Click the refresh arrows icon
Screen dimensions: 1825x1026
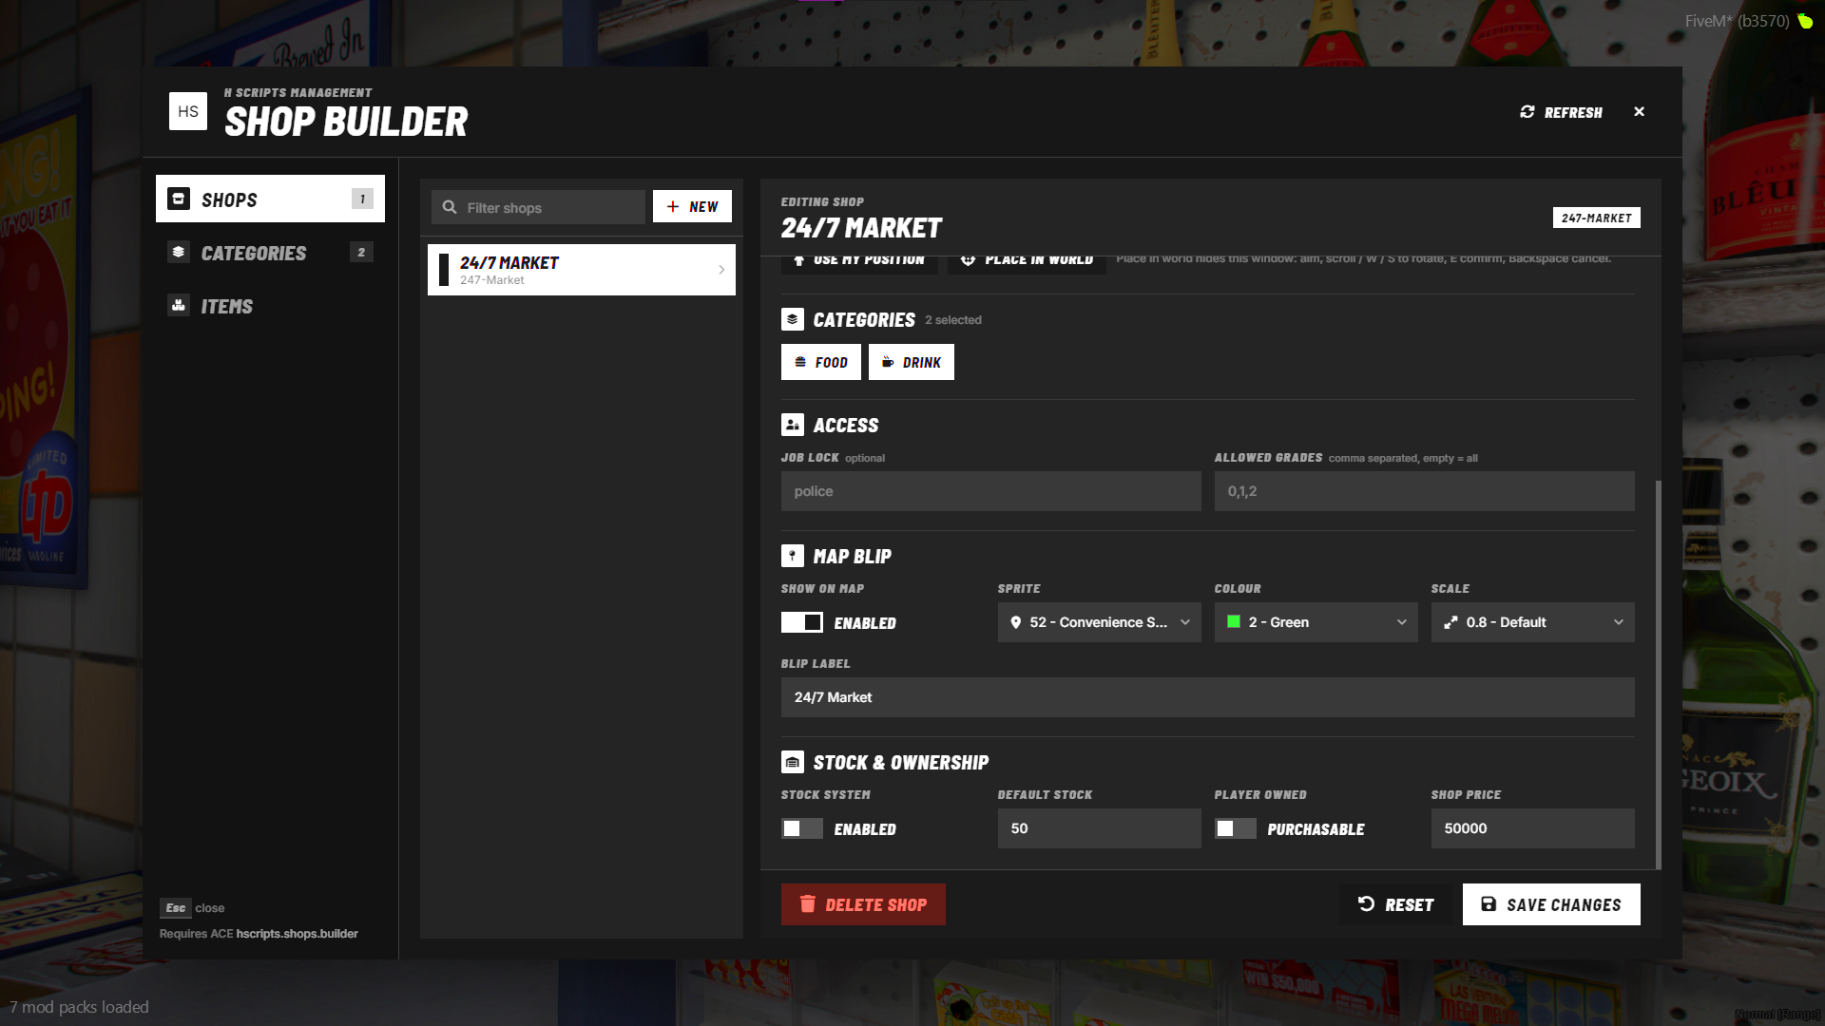(1527, 112)
